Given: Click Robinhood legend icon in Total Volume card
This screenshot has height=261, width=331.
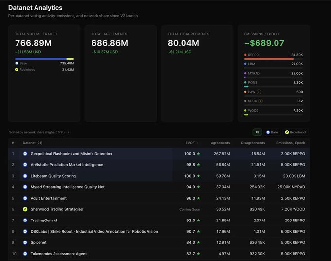Looking at the screenshot, I should point(17,70).
